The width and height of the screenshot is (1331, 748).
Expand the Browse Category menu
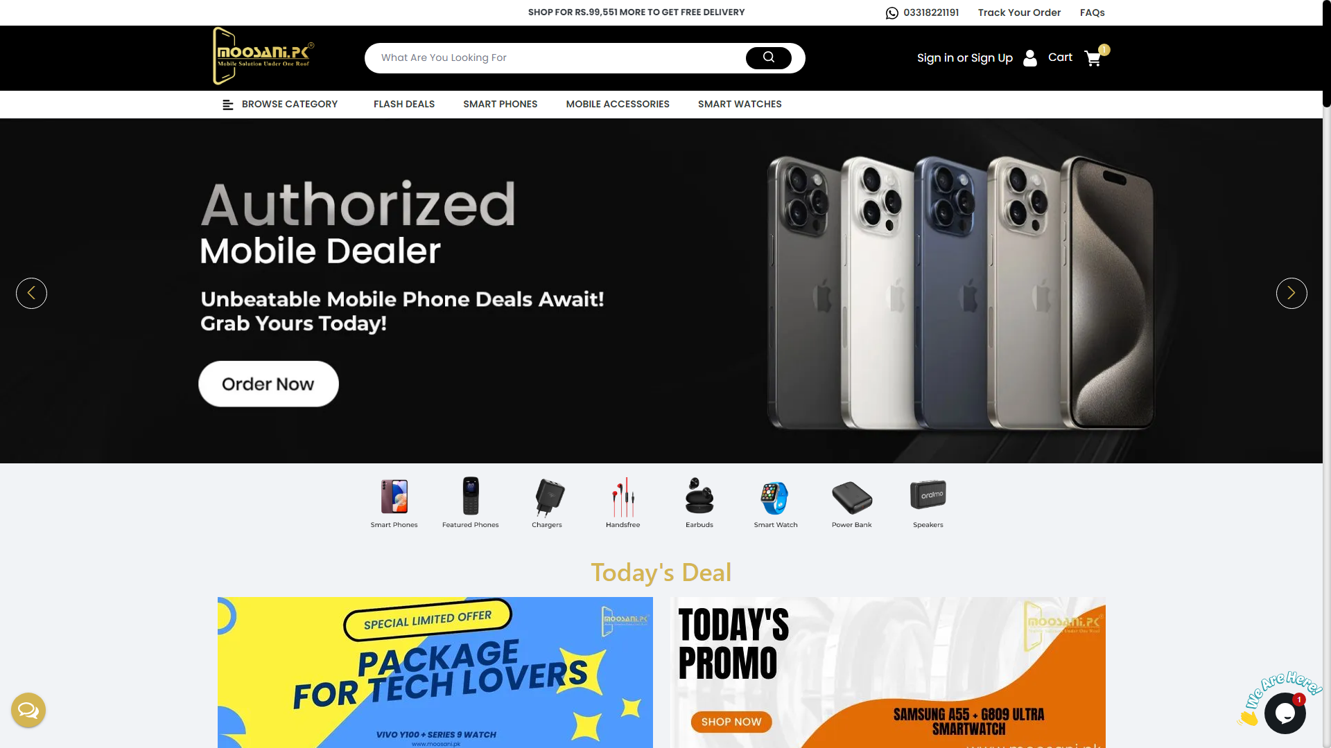pyautogui.click(x=280, y=105)
